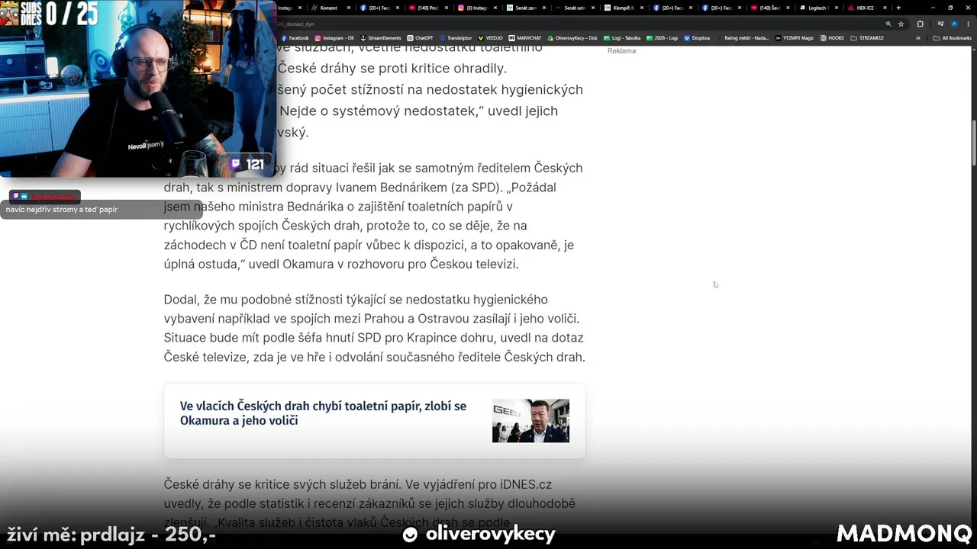Switch to the Senát zam tab
Image resolution: width=977 pixels, height=549 pixels.
click(x=526, y=8)
